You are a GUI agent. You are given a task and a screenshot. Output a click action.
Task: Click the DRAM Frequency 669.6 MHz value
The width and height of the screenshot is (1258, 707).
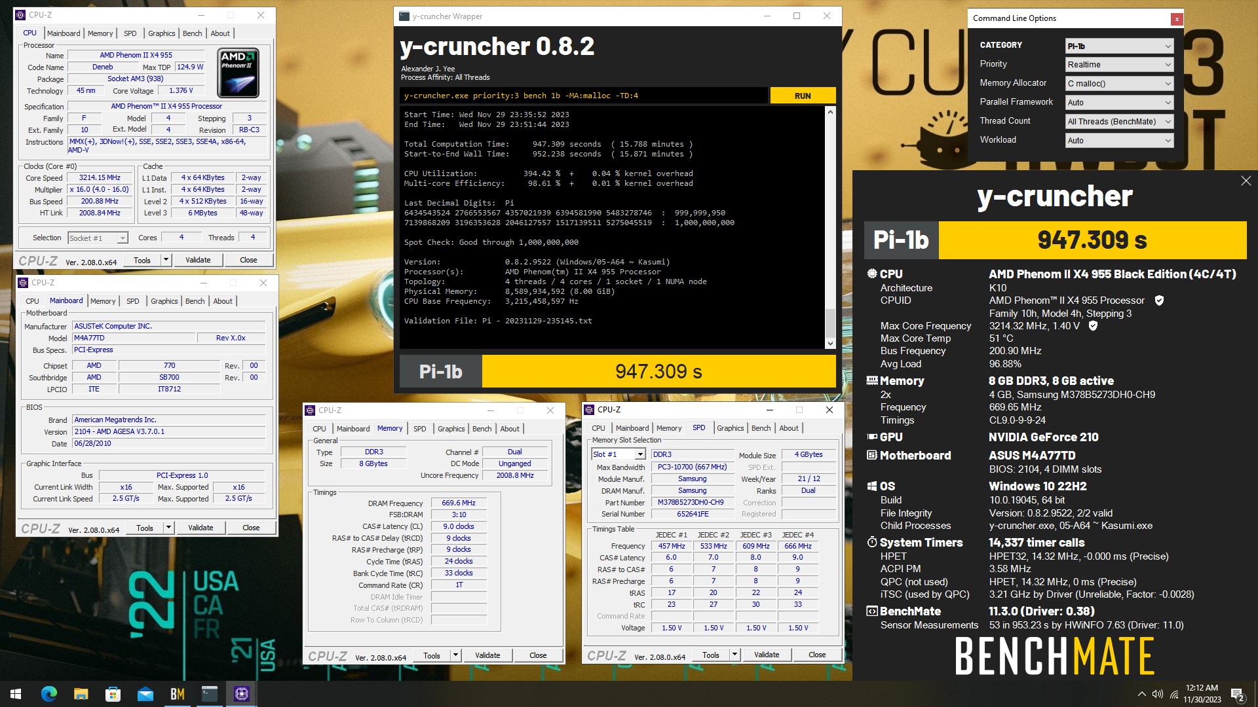459,503
